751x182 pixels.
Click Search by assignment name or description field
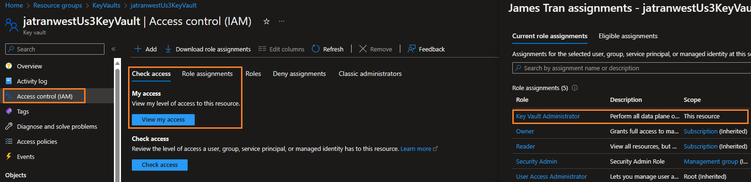(631, 68)
